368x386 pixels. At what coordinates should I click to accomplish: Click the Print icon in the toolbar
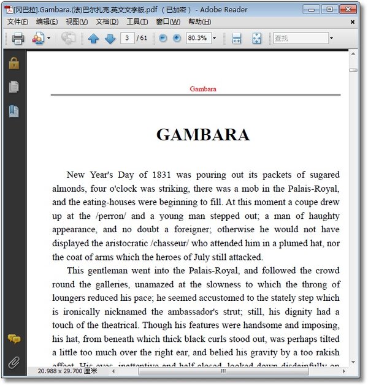18,38
